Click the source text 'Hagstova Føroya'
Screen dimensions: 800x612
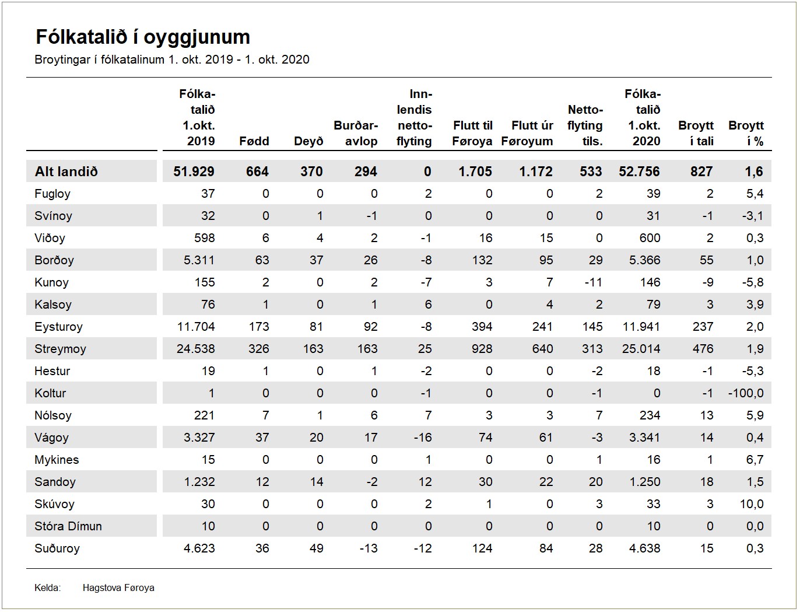click(x=118, y=587)
